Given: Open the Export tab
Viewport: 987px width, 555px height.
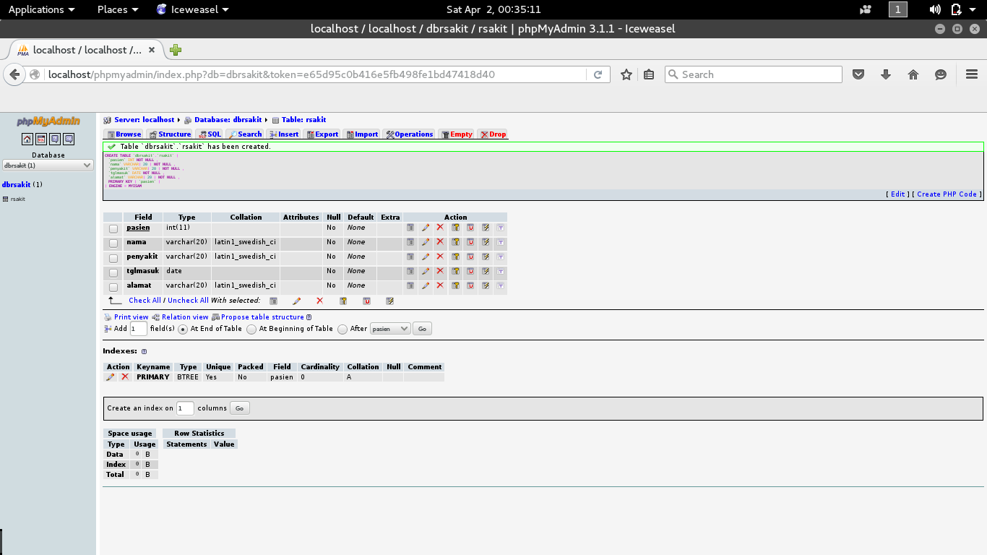Looking at the screenshot, I should 322,134.
